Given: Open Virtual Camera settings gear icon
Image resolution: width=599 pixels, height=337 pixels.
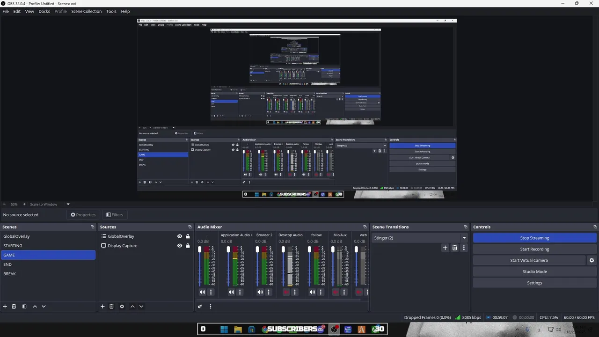Looking at the screenshot, I should coord(592,260).
